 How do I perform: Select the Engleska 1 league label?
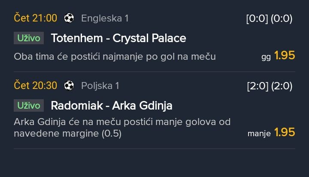tap(105, 18)
